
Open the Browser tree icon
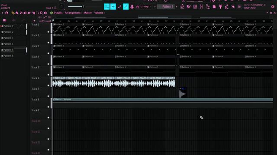208,7
